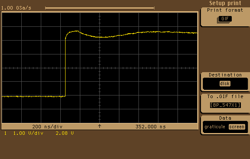Click the 1.00 V/div scale readout

tap(28, 133)
